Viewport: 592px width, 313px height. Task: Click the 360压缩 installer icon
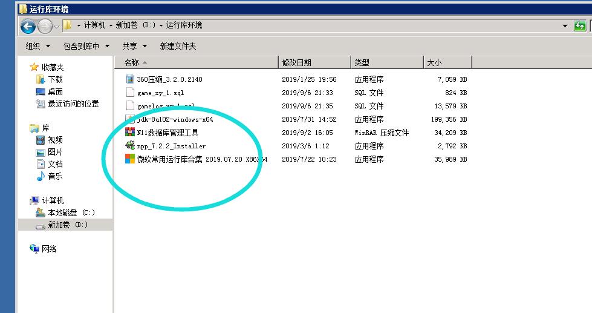129,79
